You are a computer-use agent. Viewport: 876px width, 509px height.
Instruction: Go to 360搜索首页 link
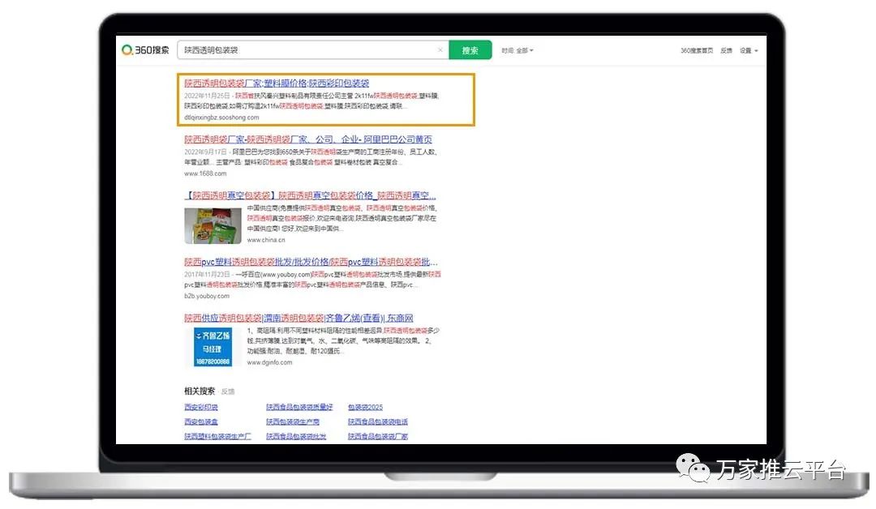pos(697,50)
